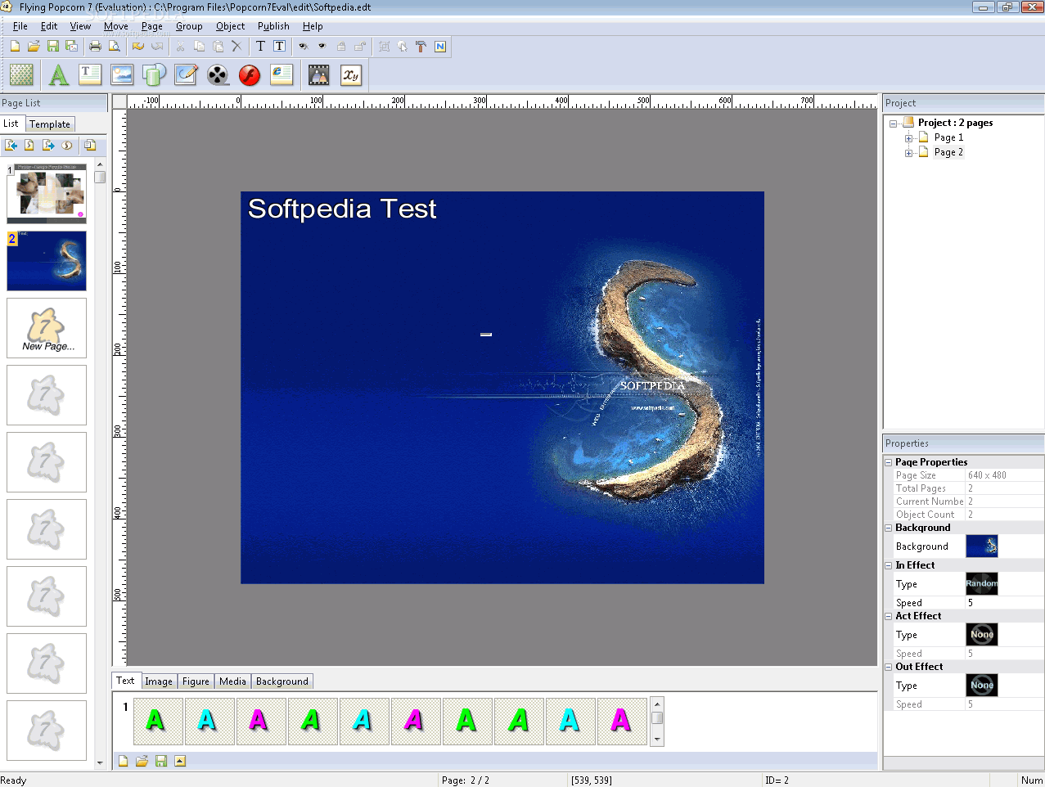Click the hammer tool icon
1045x787 pixels.
point(421,47)
